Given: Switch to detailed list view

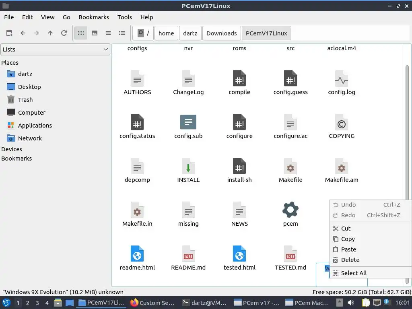Looking at the screenshot, I should [x=122, y=33].
